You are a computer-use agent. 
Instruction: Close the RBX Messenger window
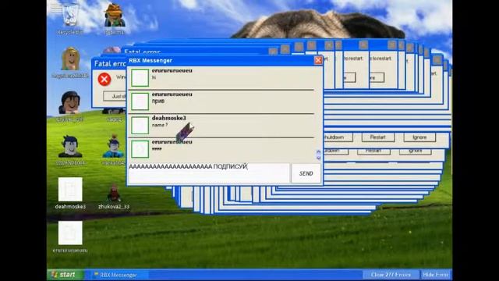pos(318,60)
